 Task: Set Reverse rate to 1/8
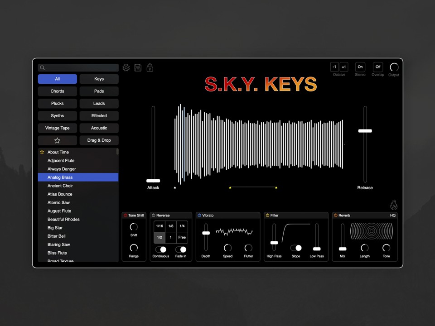point(171,226)
